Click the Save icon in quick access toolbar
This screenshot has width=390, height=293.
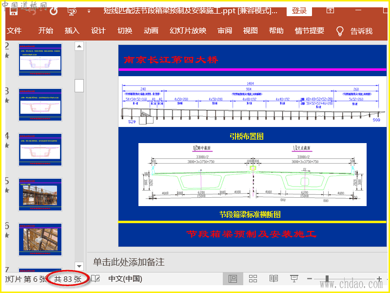click(x=14, y=11)
